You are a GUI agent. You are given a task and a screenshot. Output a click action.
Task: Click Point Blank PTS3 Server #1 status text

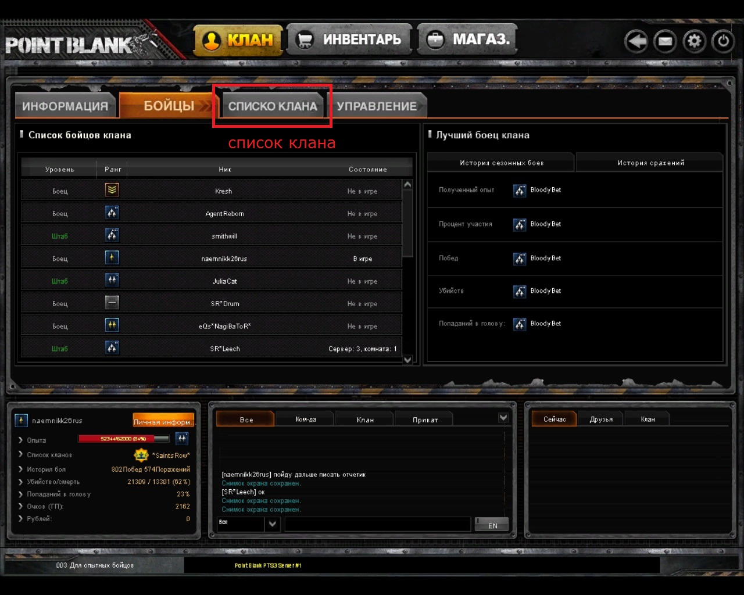[268, 565]
